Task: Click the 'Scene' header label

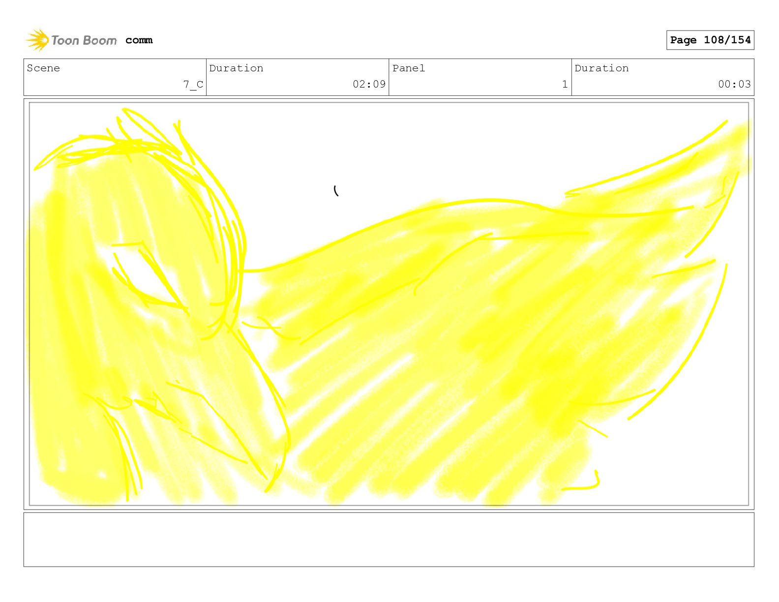Action: click(43, 68)
